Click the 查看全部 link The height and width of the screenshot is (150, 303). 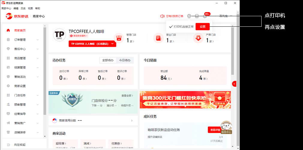pos(127,96)
